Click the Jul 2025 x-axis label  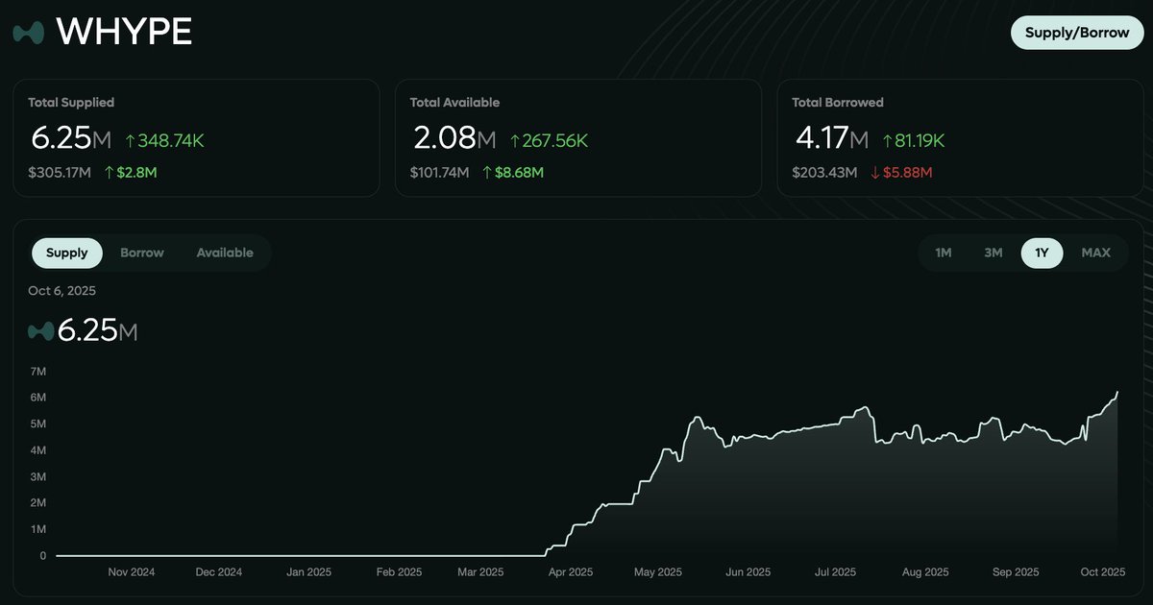tap(835, 572)
